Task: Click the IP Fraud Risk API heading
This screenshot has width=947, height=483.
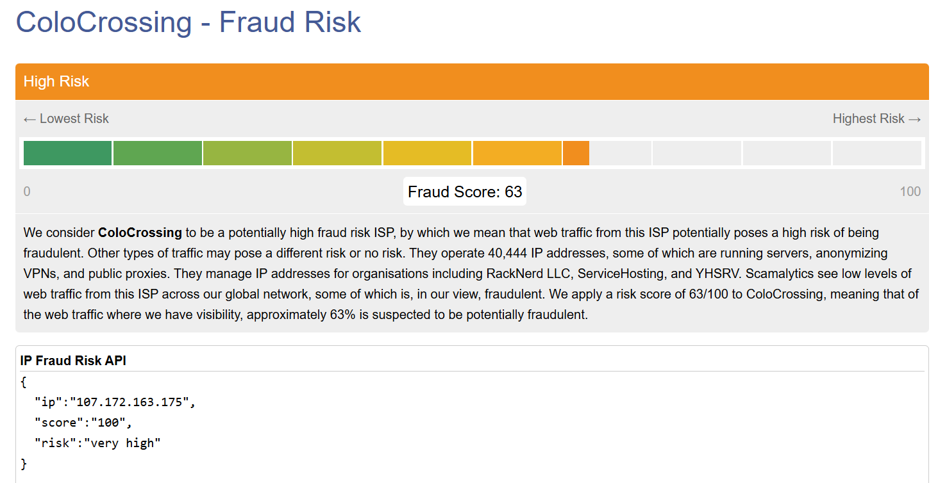Action: (x=73, y=361)
